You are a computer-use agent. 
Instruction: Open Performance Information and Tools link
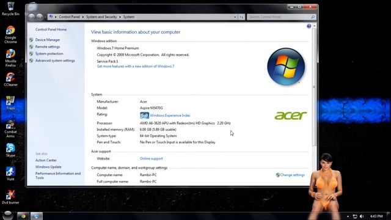click(58, 175)
